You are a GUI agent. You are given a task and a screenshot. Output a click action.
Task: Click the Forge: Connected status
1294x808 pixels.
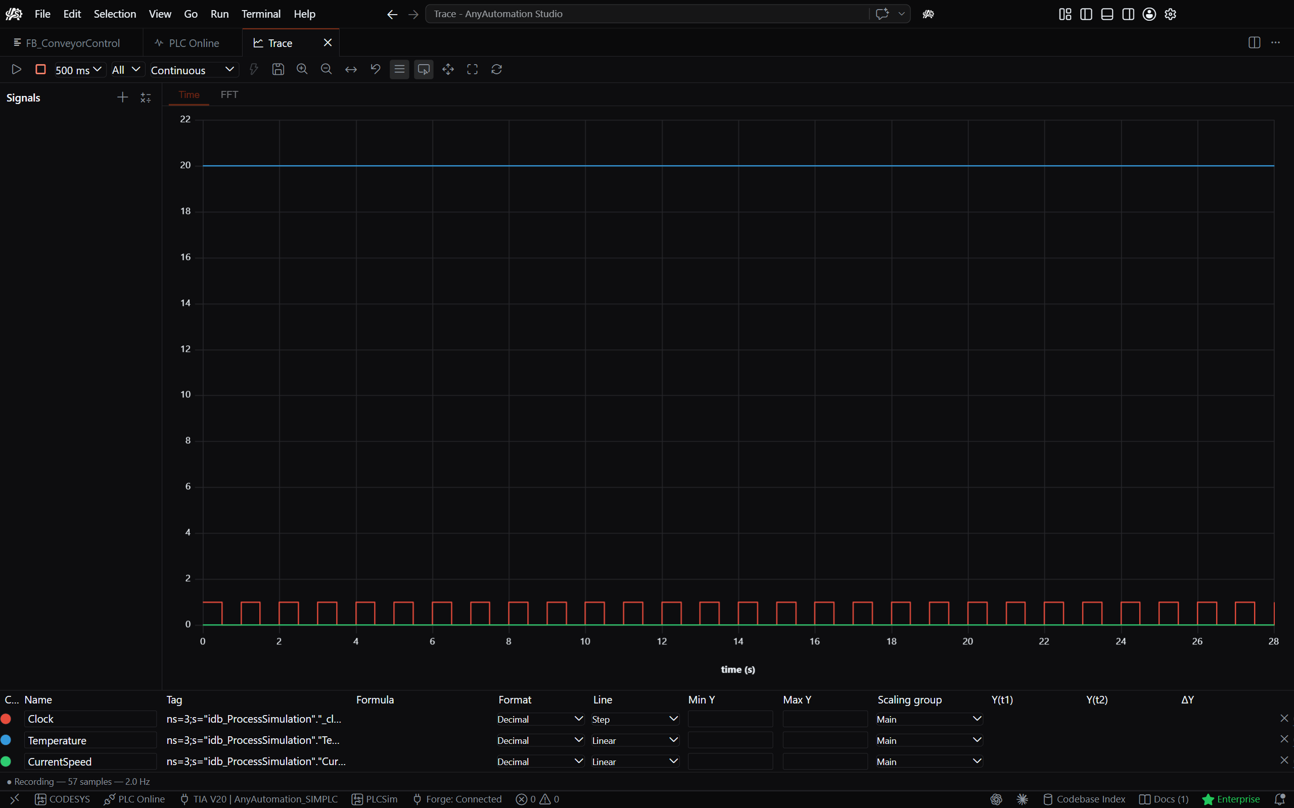click(x=457, y=799)
